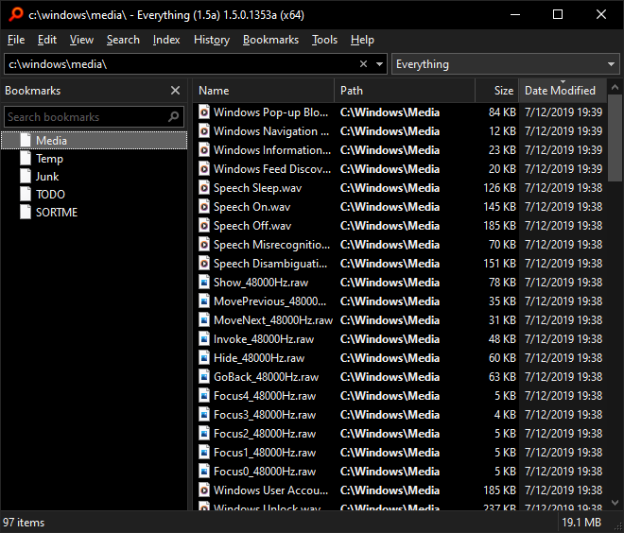
Task: Open the View menu
Action: click(x=81, y=40)
